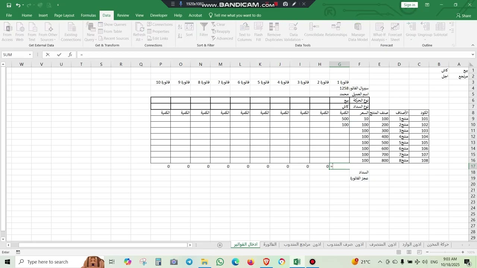Create a Forecast Sheet
Image resolution: width=477 pixels, height=268 pixels.
point(395,32)
